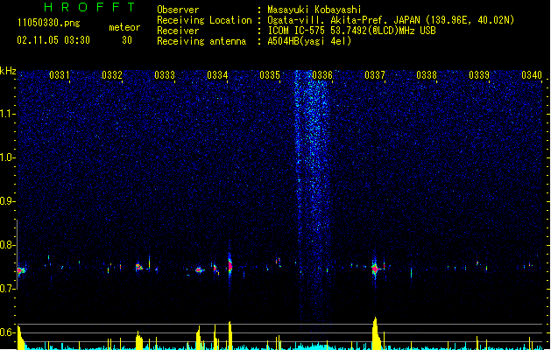This screenshot has width=551, height=350.
Task: Click the Observer field label
Action: click(178, 10)
